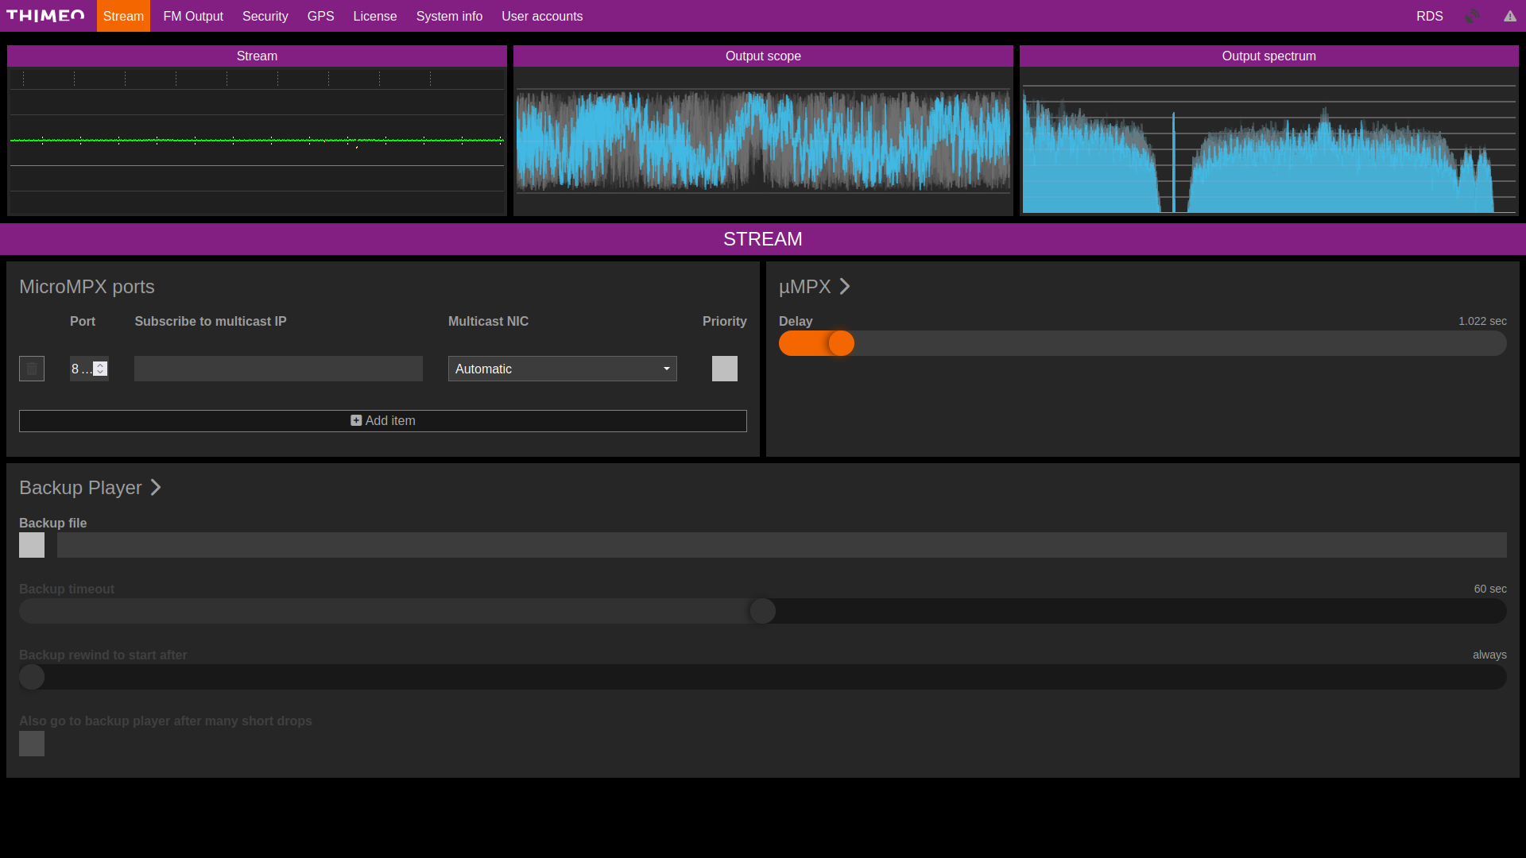
Task: Click the Delay slider handle
Action: (x=841, y=343)
